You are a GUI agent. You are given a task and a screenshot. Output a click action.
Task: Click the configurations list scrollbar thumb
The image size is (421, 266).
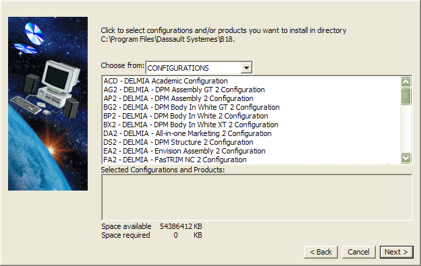405,96
